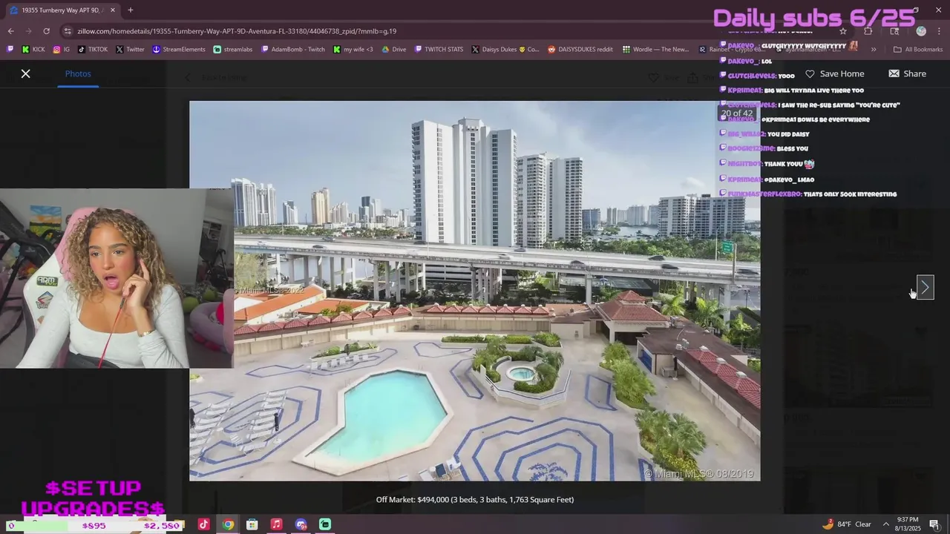Open the AdamBomb - Twitch bookmark
The width and height of the screenshot is (950, 534).
293,50
